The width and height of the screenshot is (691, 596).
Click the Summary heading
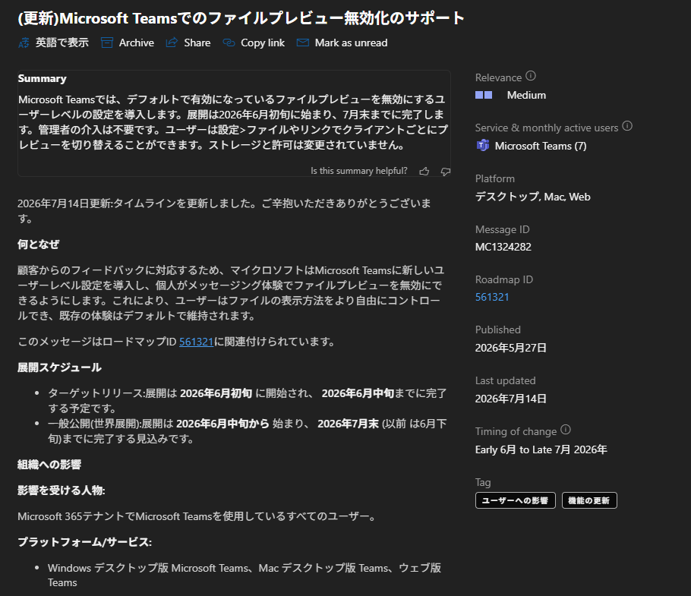[x=43, y=78]
